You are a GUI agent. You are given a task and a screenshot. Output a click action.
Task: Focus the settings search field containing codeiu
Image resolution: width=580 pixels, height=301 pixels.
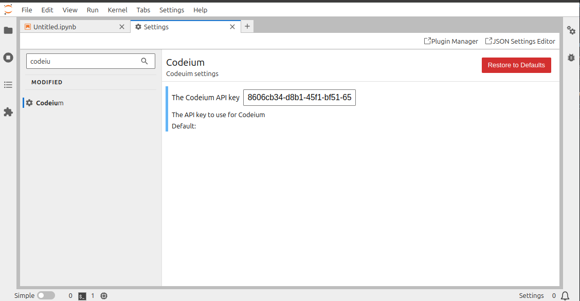90,61
